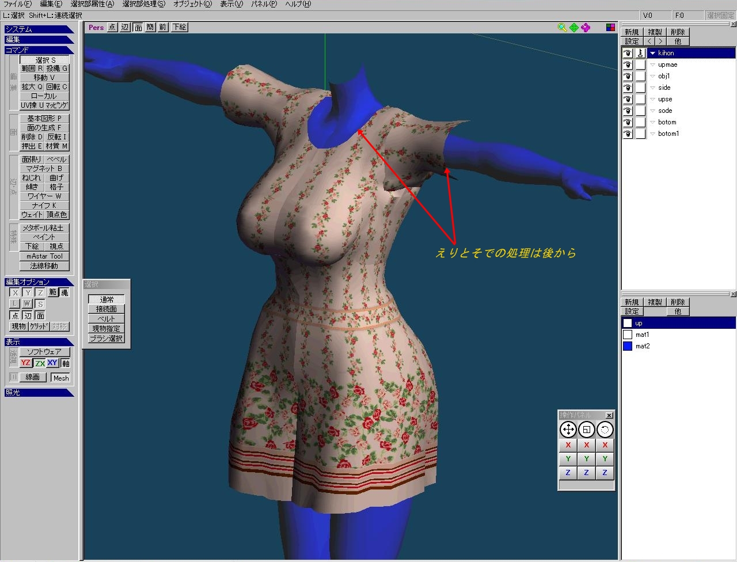Select the scale handle in 操作パネル

click(586, 430)
